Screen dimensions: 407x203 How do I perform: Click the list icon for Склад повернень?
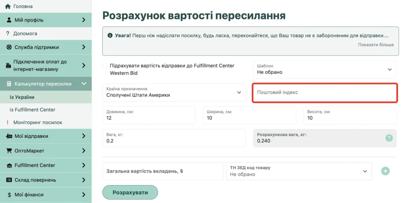coord(9,180)
